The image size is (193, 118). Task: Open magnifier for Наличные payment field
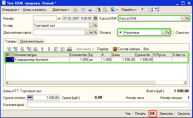[168, 33]
